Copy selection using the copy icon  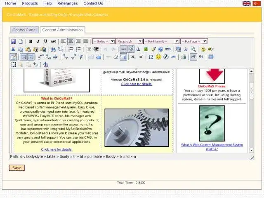pos(21,49)
